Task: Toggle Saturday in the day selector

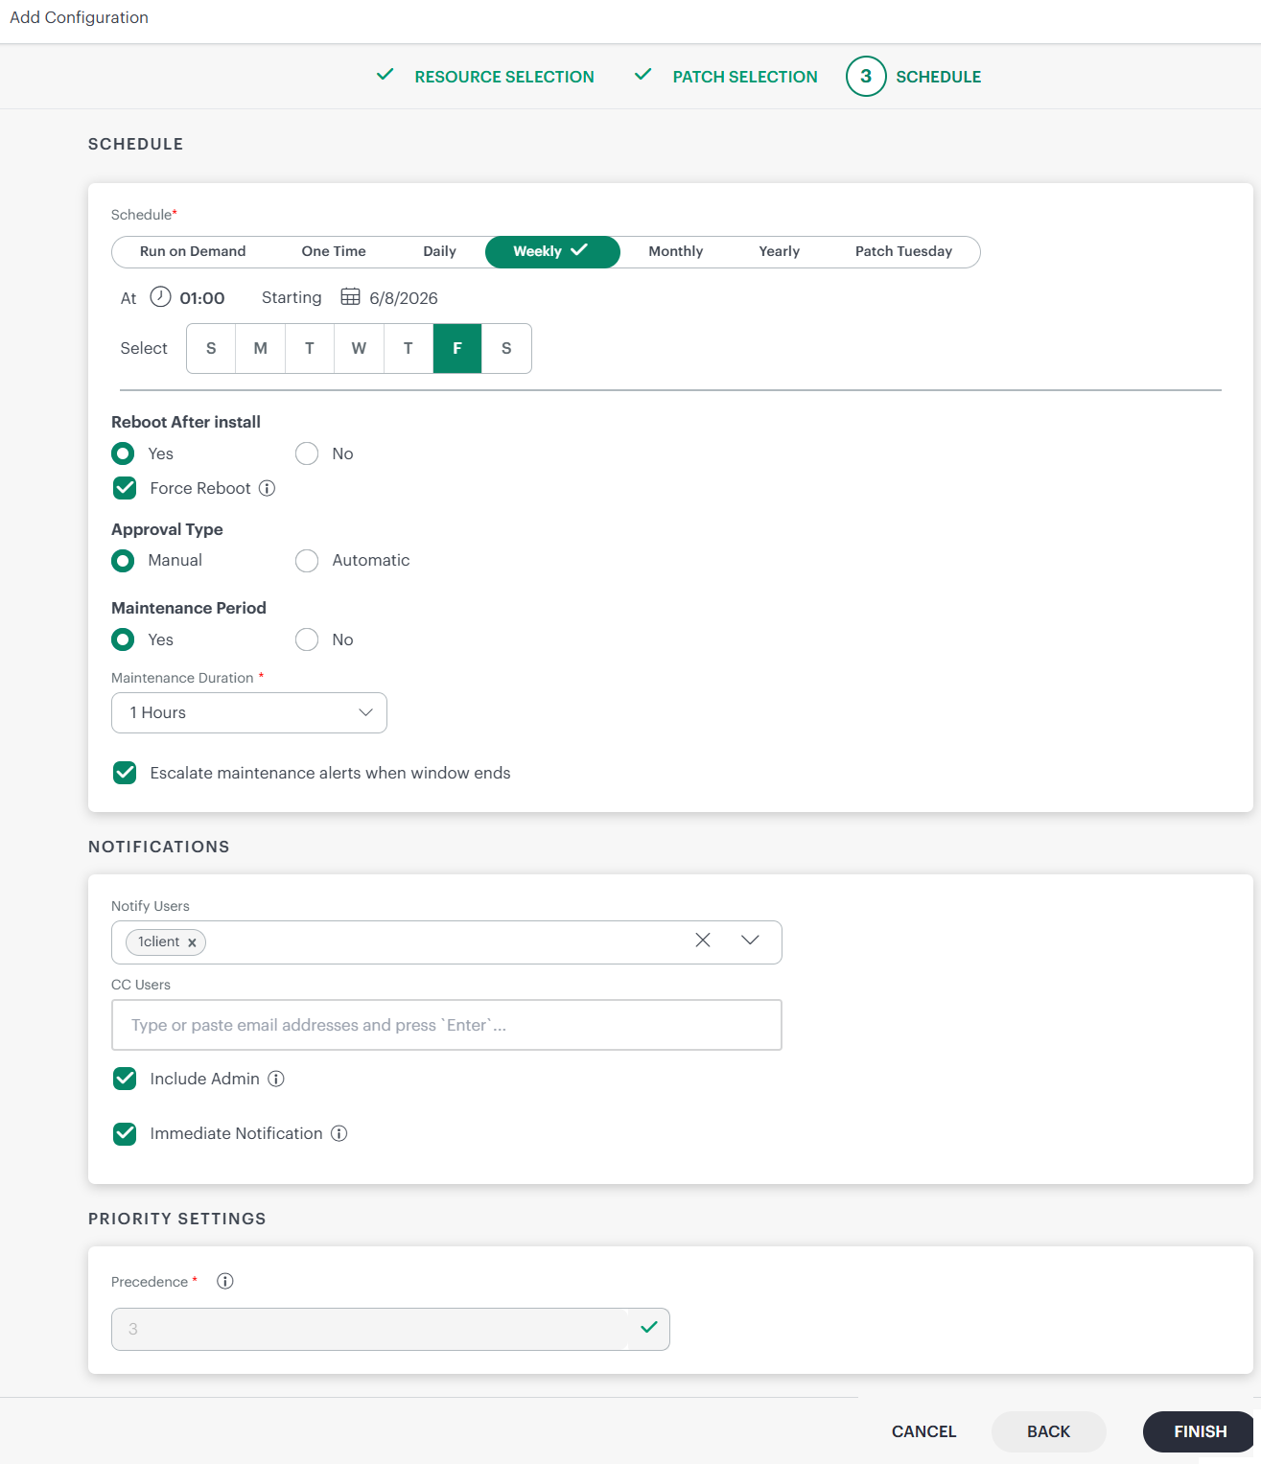Action: (x=506, y=348)
